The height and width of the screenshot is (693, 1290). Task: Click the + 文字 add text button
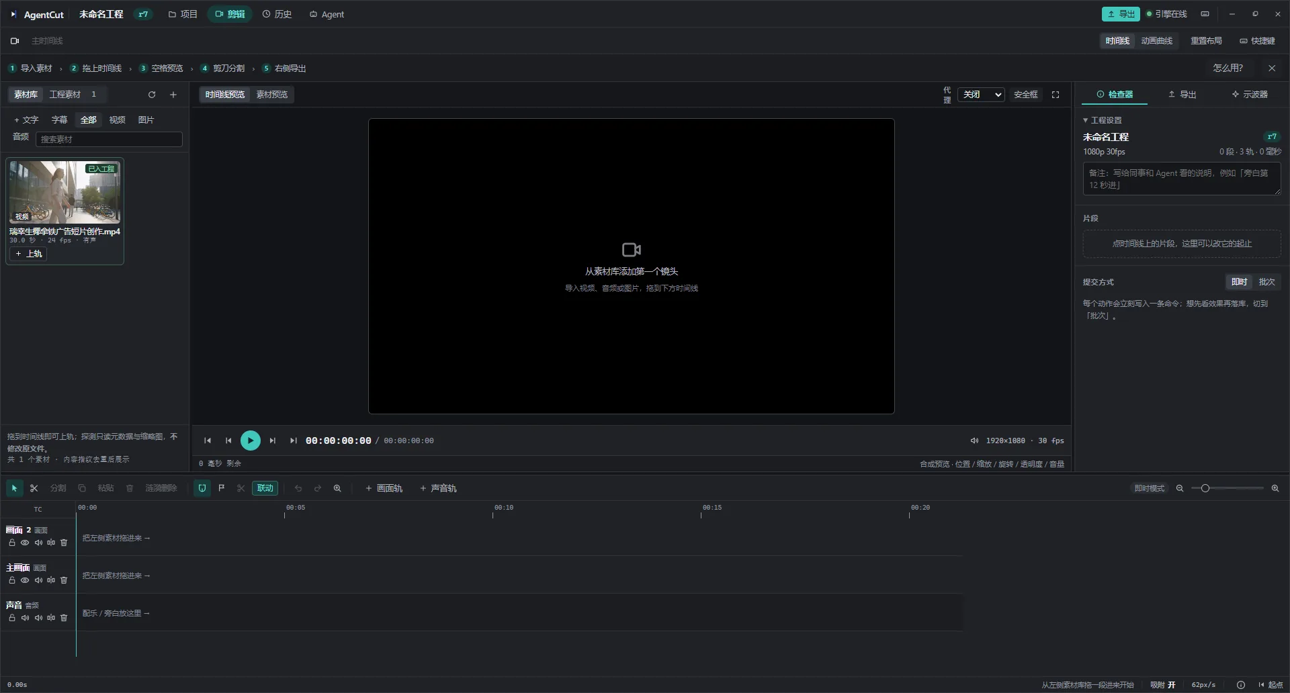(x=26, y=120)
